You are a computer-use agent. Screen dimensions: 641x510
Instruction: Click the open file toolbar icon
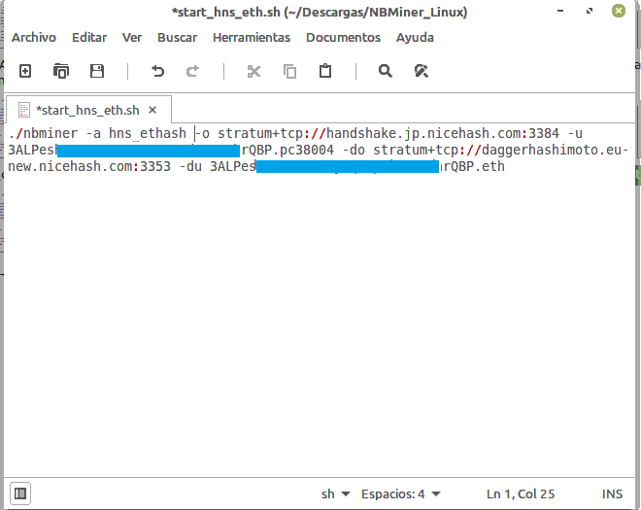point(61,71)
